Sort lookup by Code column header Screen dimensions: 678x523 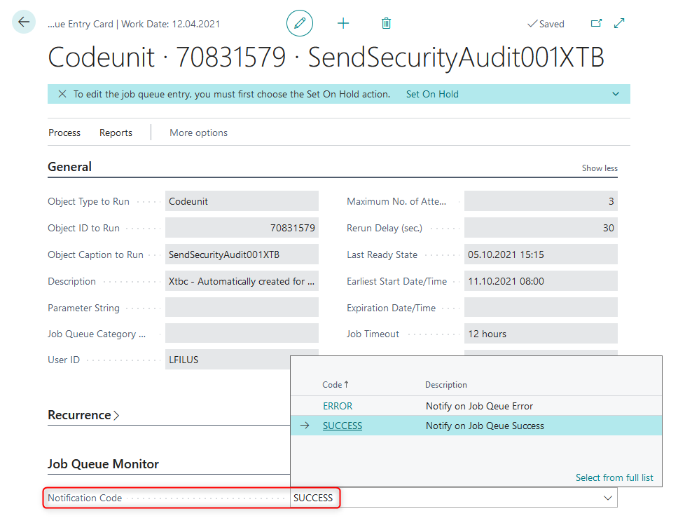335,384
